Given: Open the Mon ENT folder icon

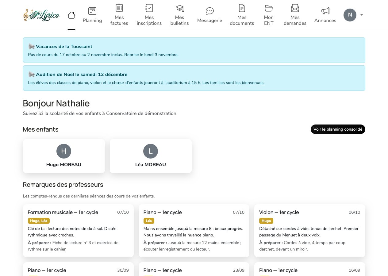Looking at the screenshot, I should [269, 8].
